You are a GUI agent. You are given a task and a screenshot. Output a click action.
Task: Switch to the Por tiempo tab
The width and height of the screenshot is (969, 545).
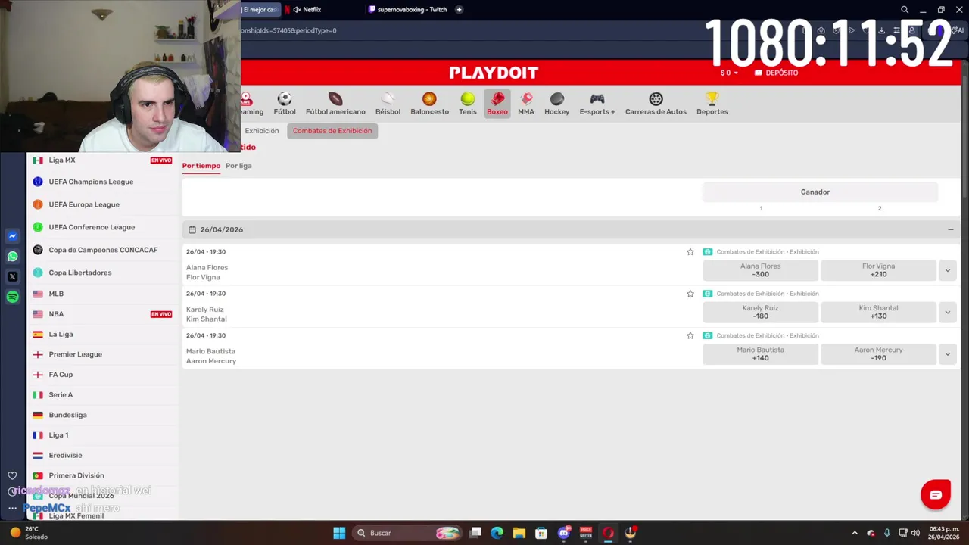point(201,166)
